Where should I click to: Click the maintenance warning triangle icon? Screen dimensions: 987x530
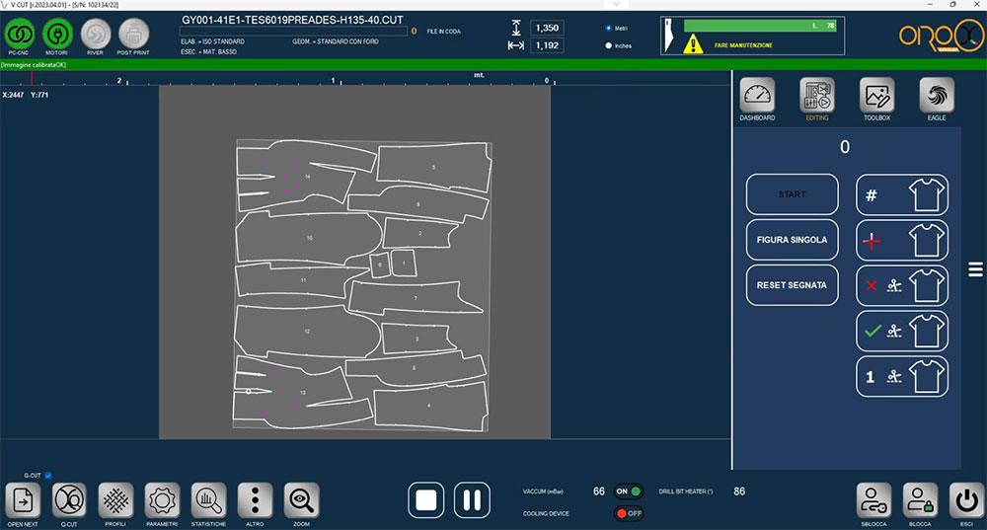[x=693, y=44]
